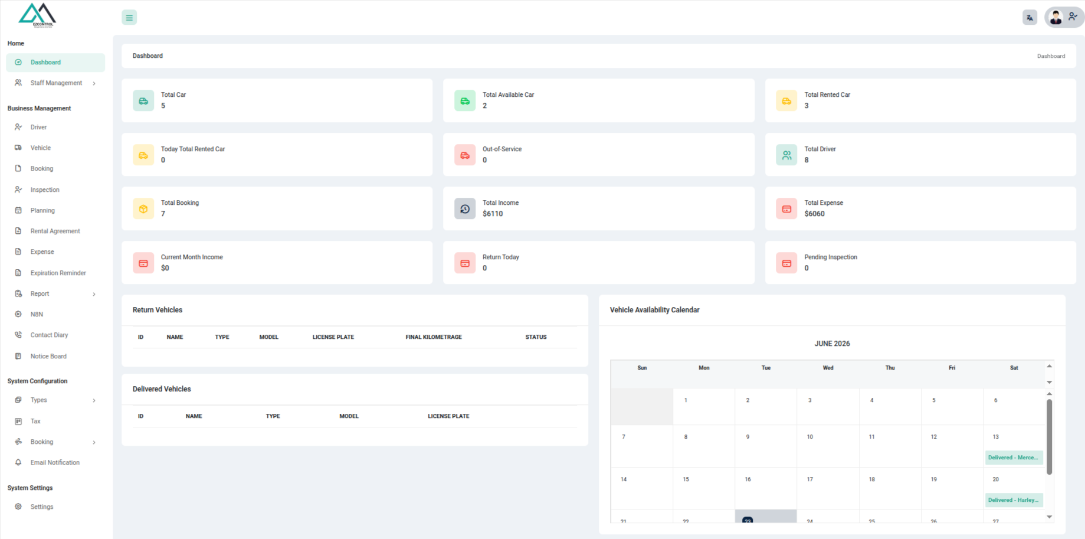Open Delivered - Harley event on June 20
The image size is (1085, 539).
[x=1014, y=500]
